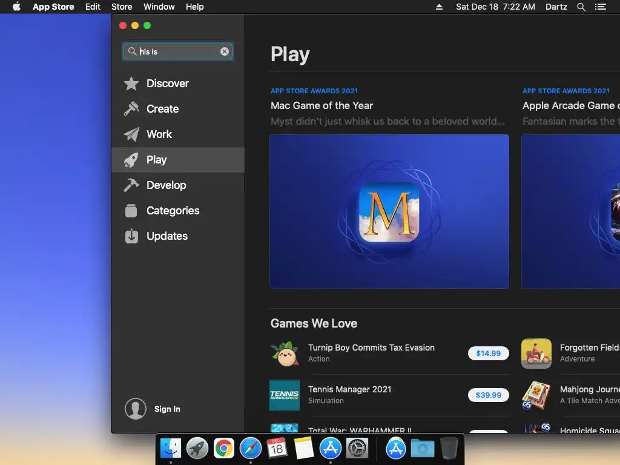This screenshot has height=465, width=620.
Task: Open Launchpad from the Dock
Action: point(197,449)
